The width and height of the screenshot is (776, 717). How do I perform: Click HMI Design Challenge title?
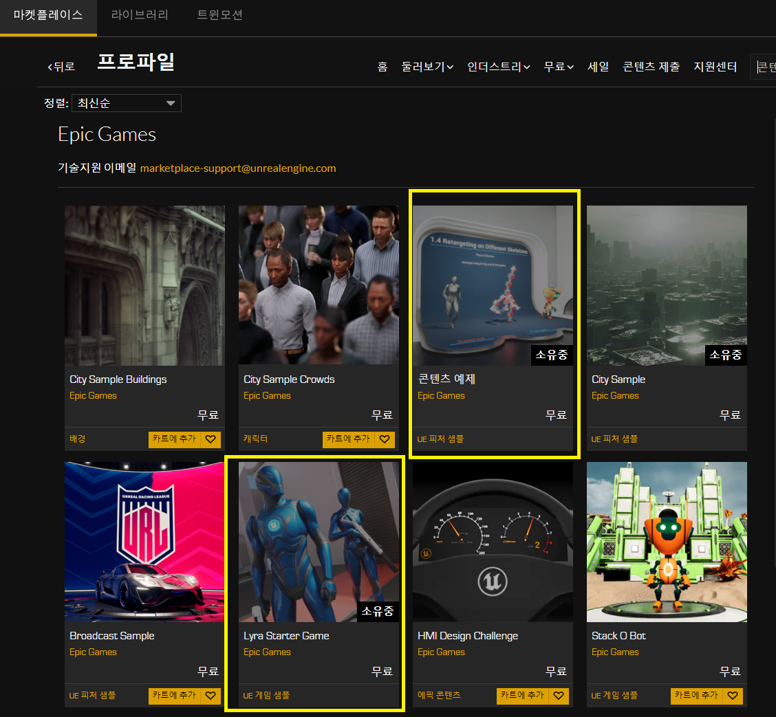pyautogui.click(x=468, y=636)
